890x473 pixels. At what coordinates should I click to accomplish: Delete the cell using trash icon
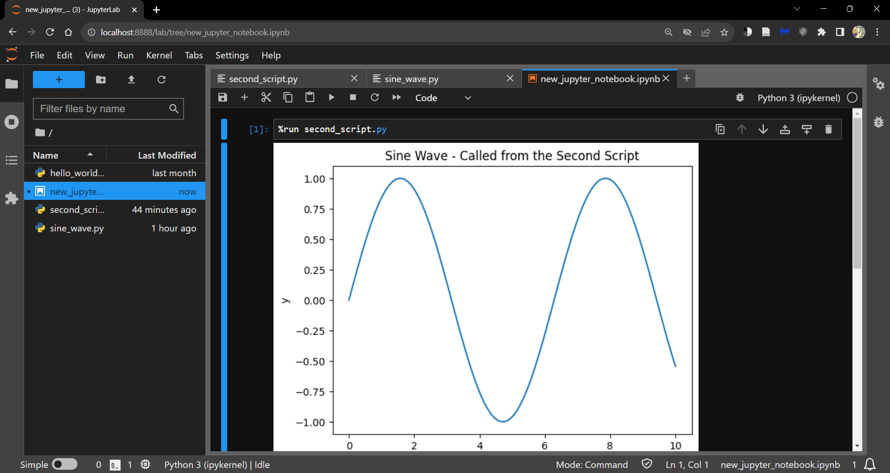click(829, 129)
